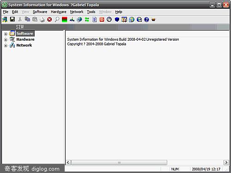Image resolution: width=231 pixels, height=173 pixels.
Task: Open the Help menu
Action: click(x=119, y=12)
